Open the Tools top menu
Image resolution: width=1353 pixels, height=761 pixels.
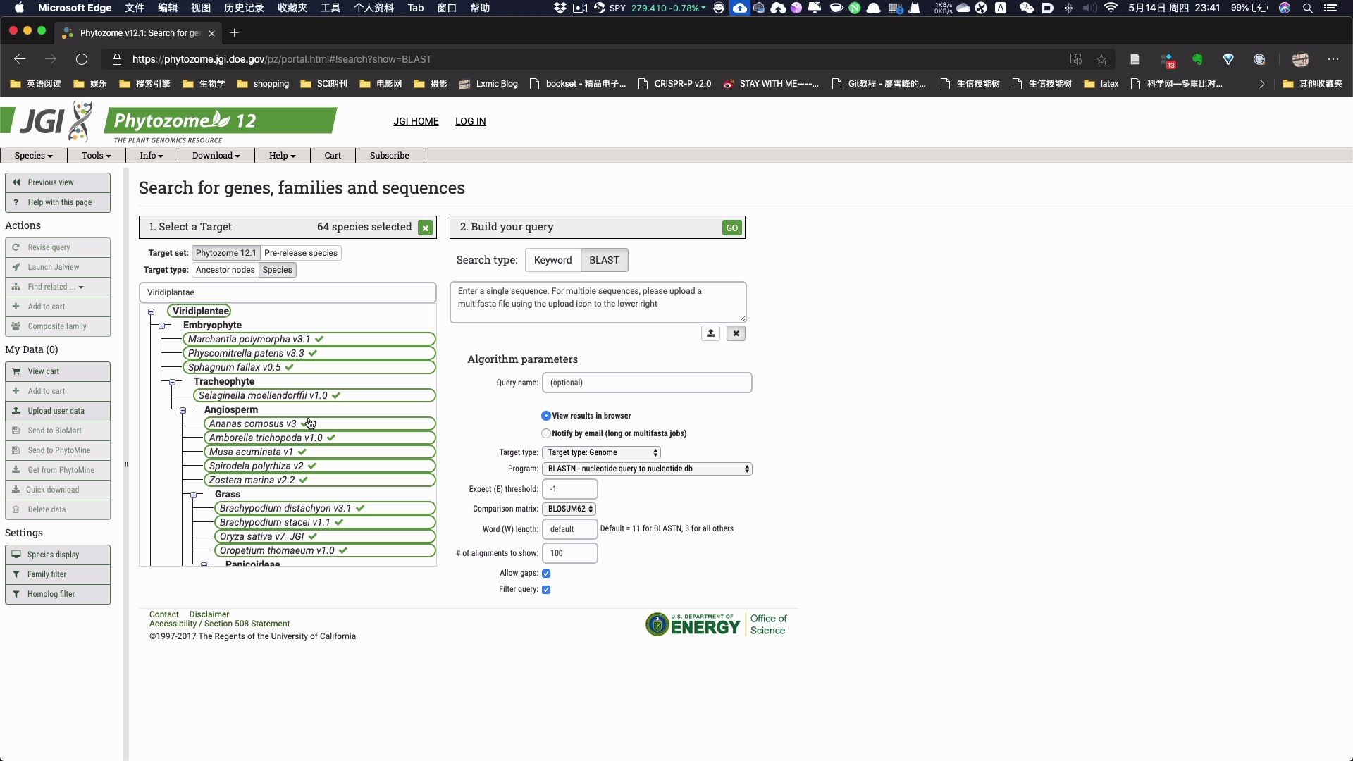pos(94,155)
